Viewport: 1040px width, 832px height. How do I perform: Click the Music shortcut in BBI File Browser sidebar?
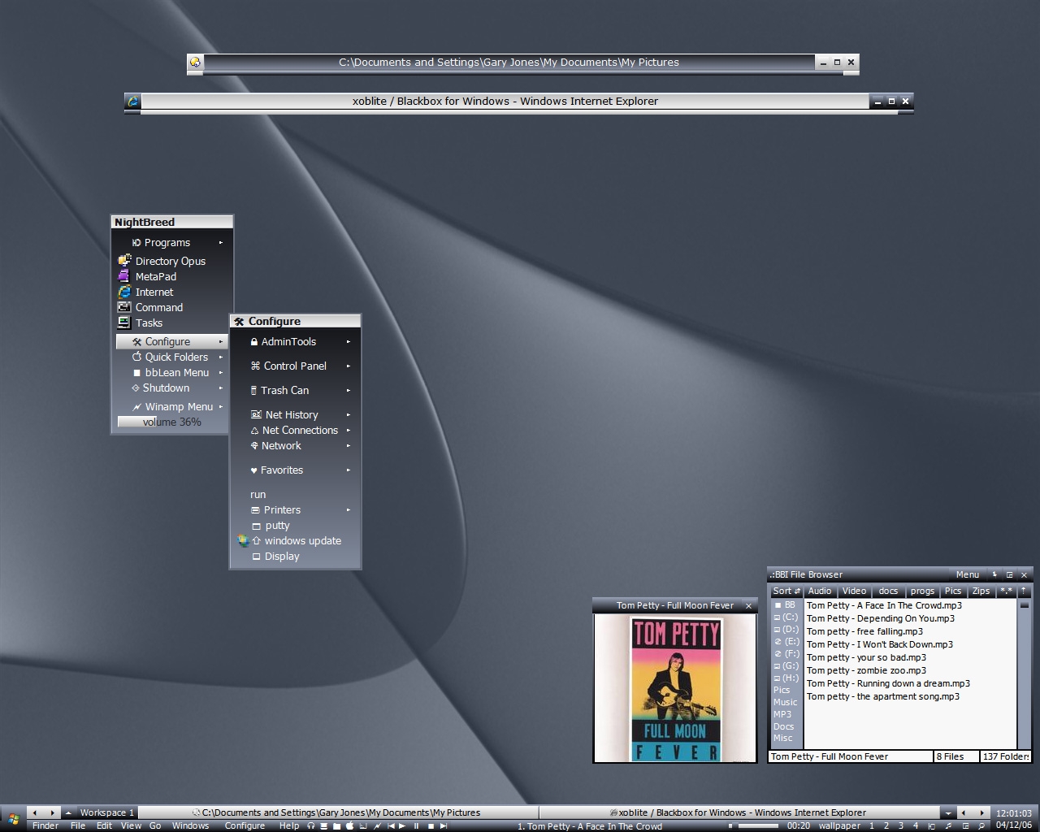coord(785,702)
